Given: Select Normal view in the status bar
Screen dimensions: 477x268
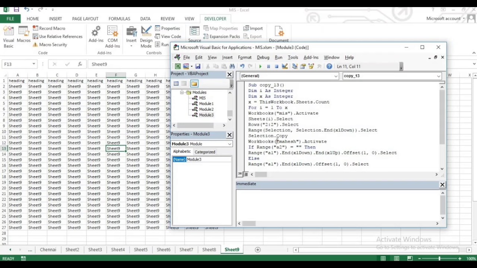Looking at the screenshot, I should (x=383, y=258).
